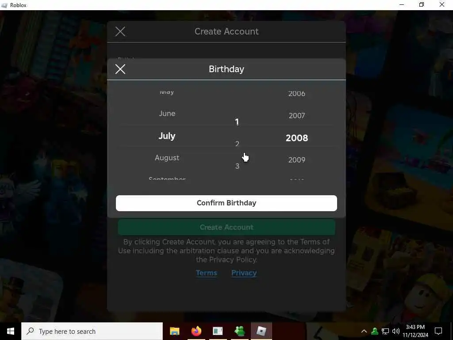453x340 pixels.
Task: Select year 2007
Action: (297, 116)
